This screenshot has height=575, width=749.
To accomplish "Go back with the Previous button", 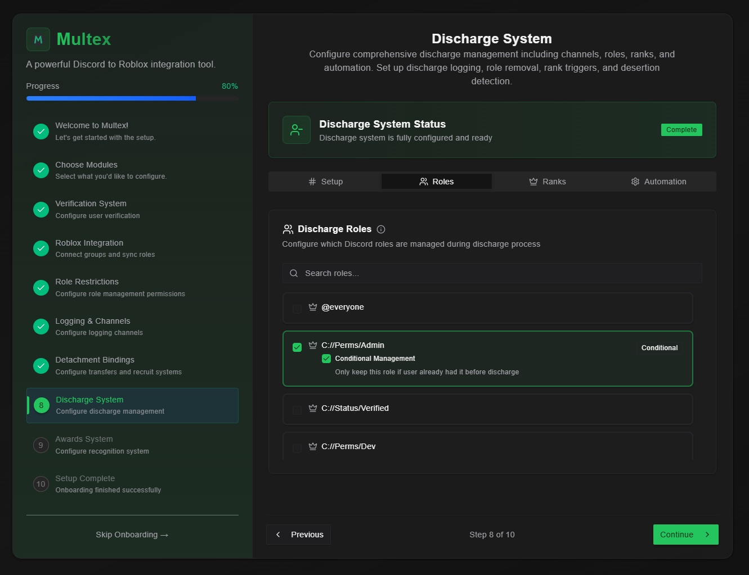I will click(299, 535).
